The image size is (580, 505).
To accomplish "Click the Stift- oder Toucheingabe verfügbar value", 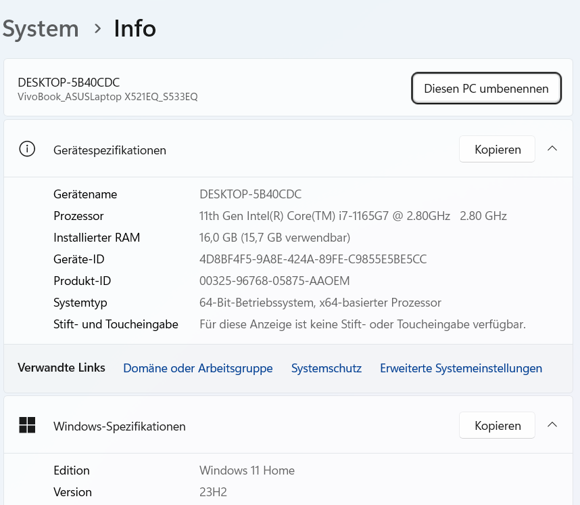I will pos(362,324).
